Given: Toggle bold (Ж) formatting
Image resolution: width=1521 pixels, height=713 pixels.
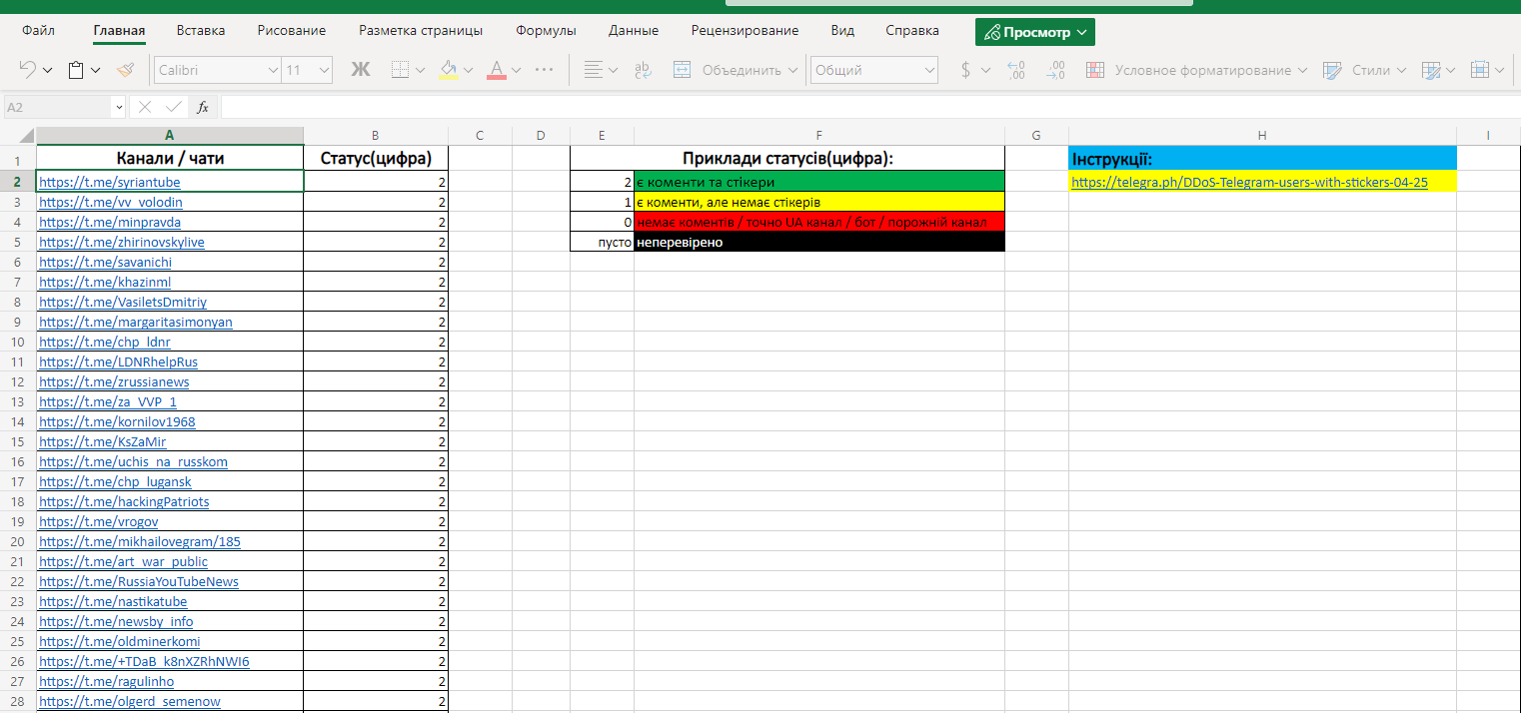Looking at the screenshot, I should tap(361, 70).
